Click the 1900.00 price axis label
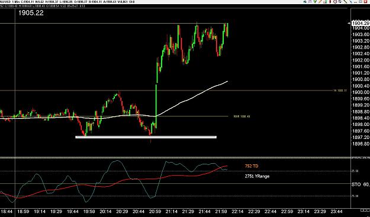 coord(361,92)
